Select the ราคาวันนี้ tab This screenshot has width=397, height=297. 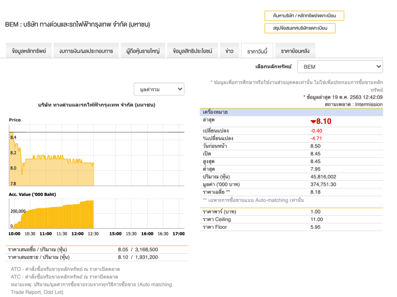click(257, 51)
